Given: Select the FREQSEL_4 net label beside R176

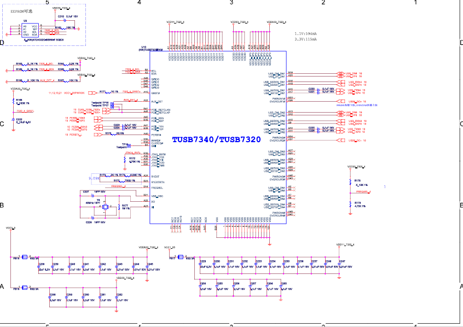Looking at the screenshot, I should point(363,192).
